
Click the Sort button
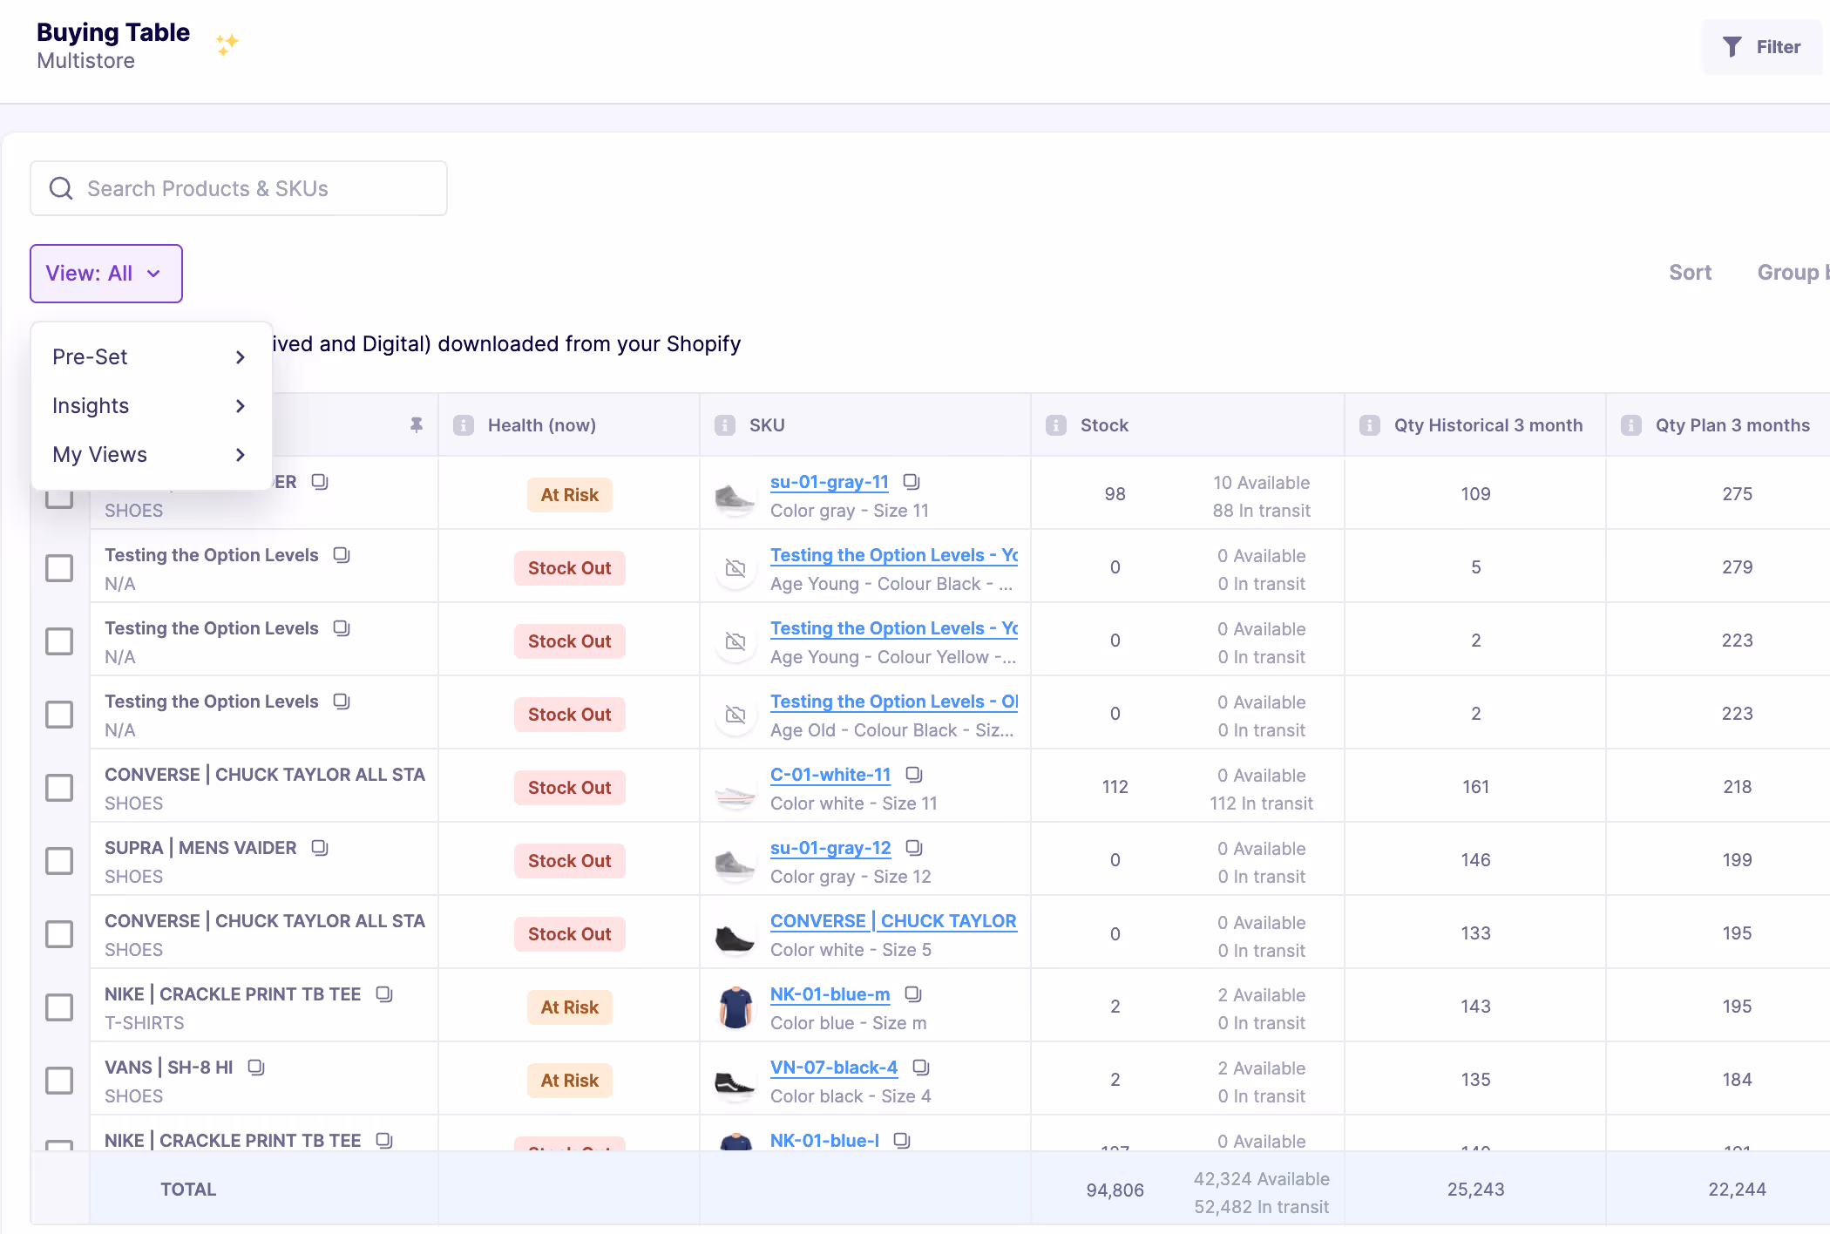1690,273
